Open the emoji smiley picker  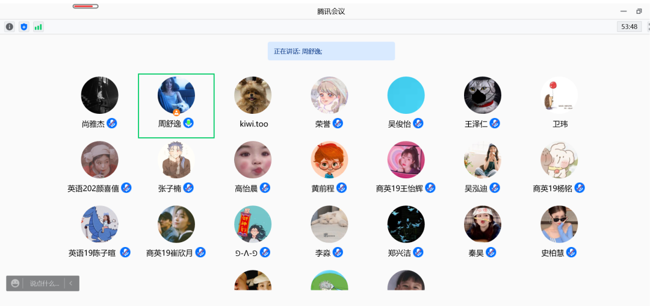coord(15,283)
